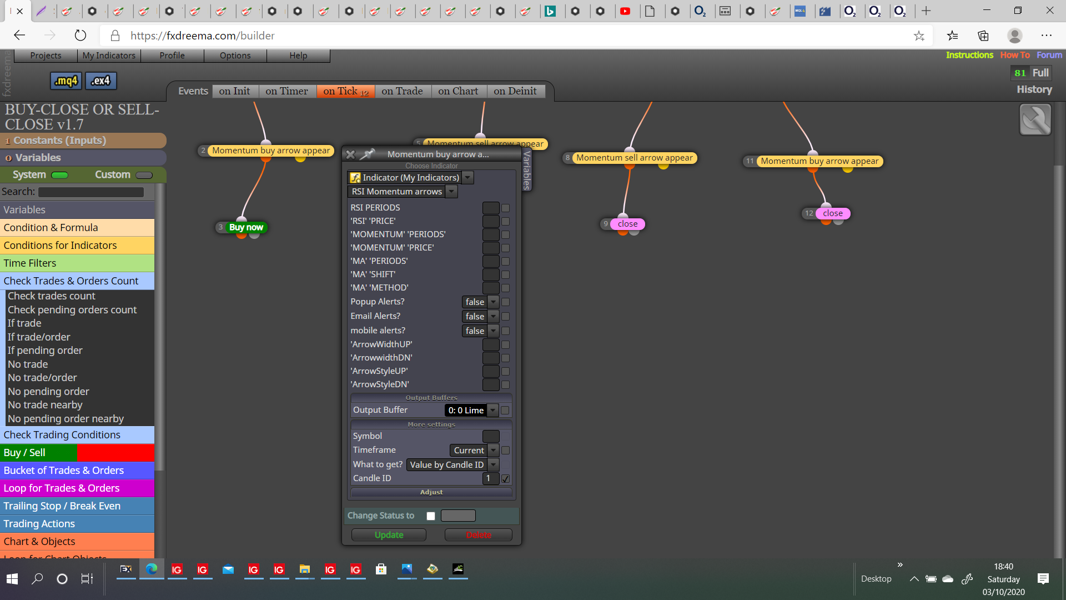Close the Momentum buy arrow dialog
Image resolution: width=1066 pixels, height=600 pixels.
(x=350, y=154)
